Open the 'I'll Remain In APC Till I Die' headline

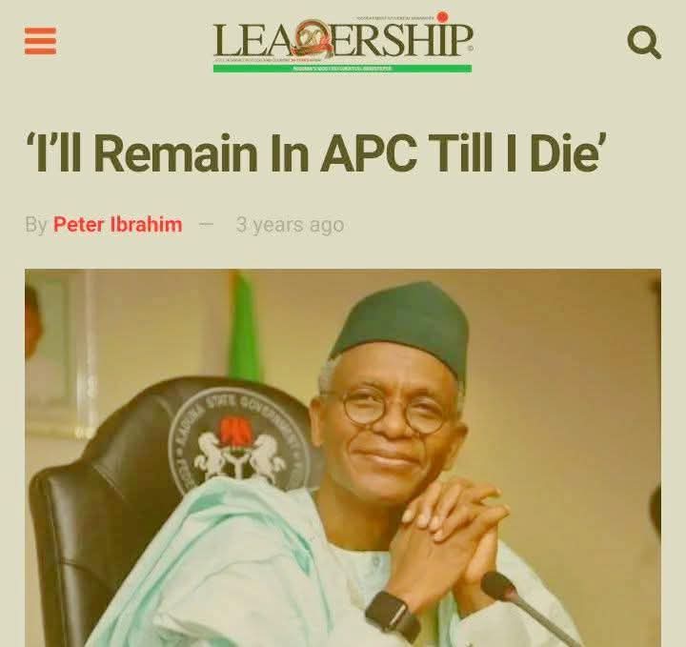(316, 152)
